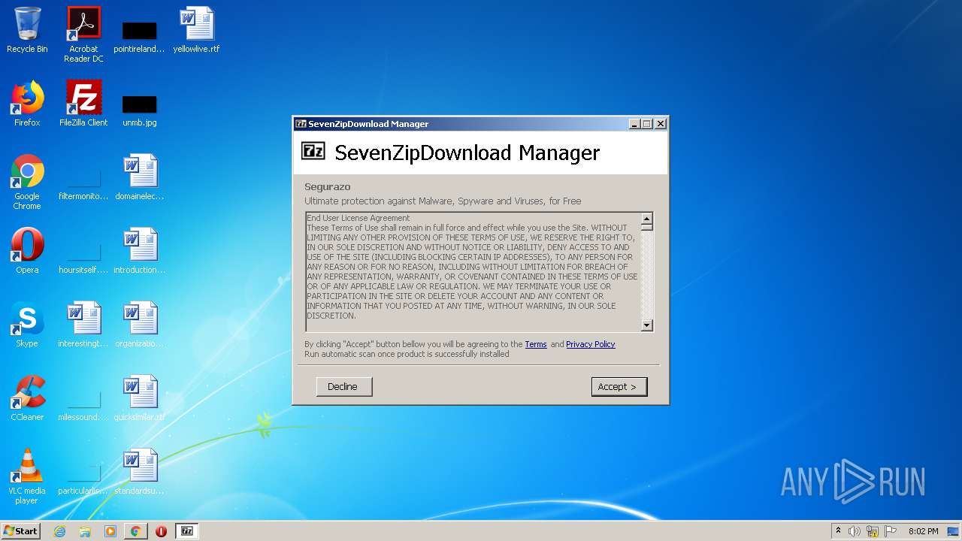
Task: Select the pointireland desktop file
Action: (x=139, y=36)
